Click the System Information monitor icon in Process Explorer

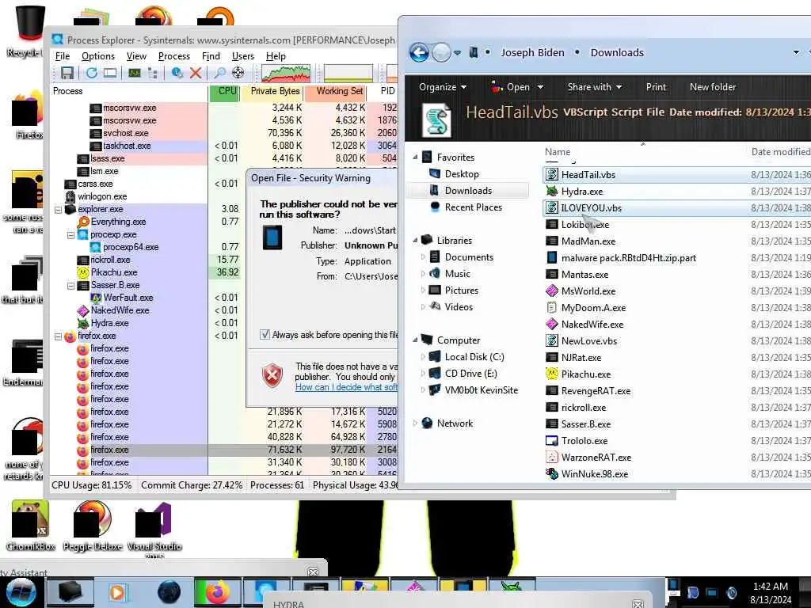[x=135, y=73]
